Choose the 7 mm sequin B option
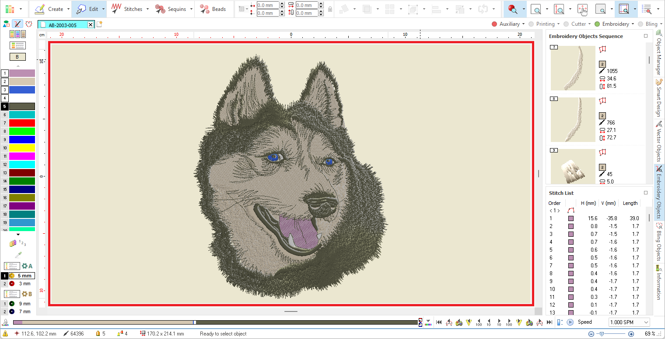 pos(21,311)
